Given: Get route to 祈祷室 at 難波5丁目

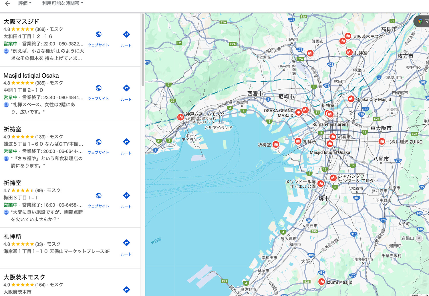Looking at the screenshot, I should [x=126, y=146].
